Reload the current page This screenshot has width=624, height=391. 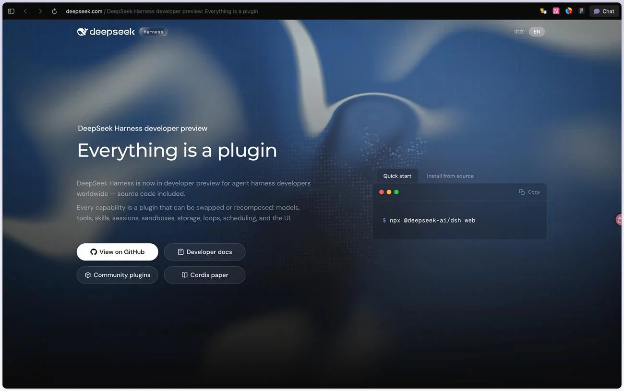(x=54, y=11)
